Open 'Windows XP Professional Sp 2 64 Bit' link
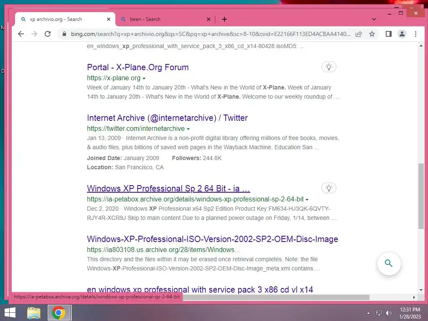This screenshot has height=321, width=428. click(168, 189)
